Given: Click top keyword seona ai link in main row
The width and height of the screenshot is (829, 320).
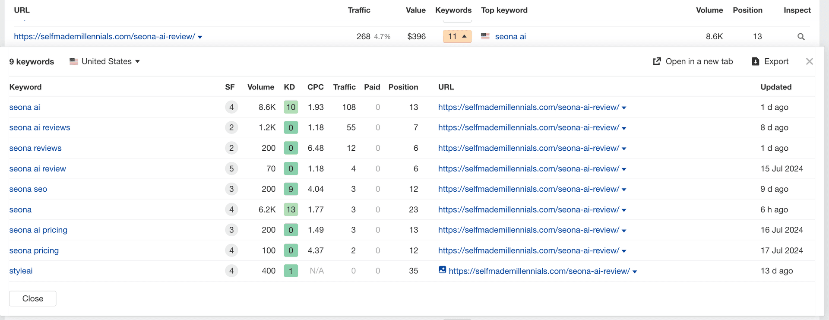Looking at the screenshot, I should click(x=510, y=36).
